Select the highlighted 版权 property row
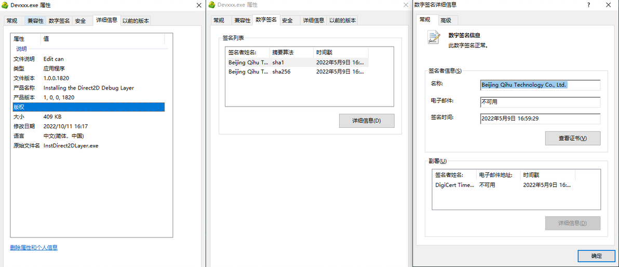 [88, 107]
